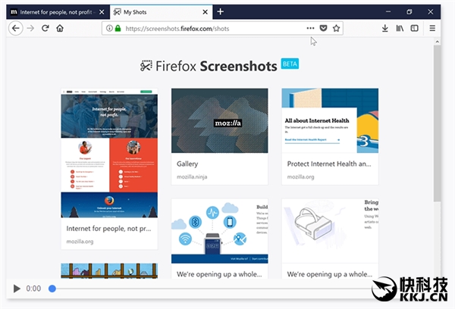Click the Firefox Screenshots logo heading
455x309 pixels.
click(x=219, y=66)
